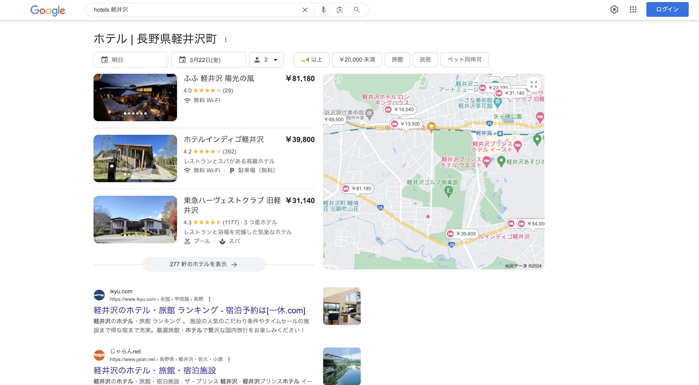Image resolution: width=699 pixels, height=385 pixels.
Task: Click 277 軒のホテルを表示 button
Action: click(x=204, y=264)
